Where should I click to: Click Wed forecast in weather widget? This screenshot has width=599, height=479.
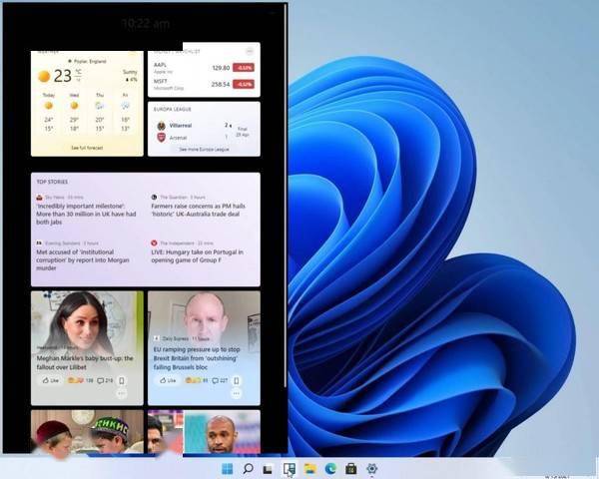[x=74, y=113]
